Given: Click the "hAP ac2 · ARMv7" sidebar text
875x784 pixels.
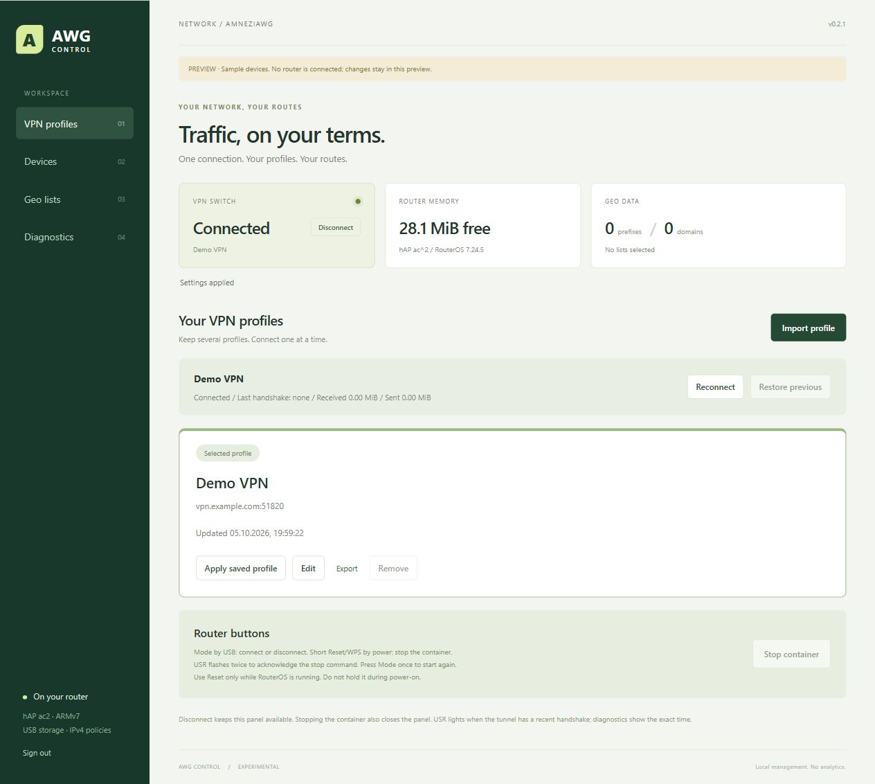Looking at the screenshot, I should pyautogui.click(x=51, y=716).
